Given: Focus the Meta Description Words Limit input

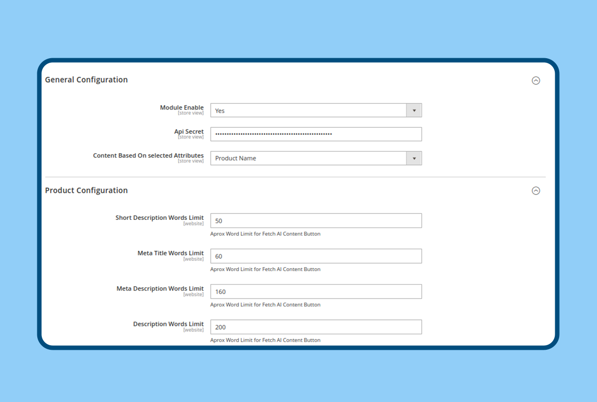Looking at the screenshot, I should click(x=316, y=292).
